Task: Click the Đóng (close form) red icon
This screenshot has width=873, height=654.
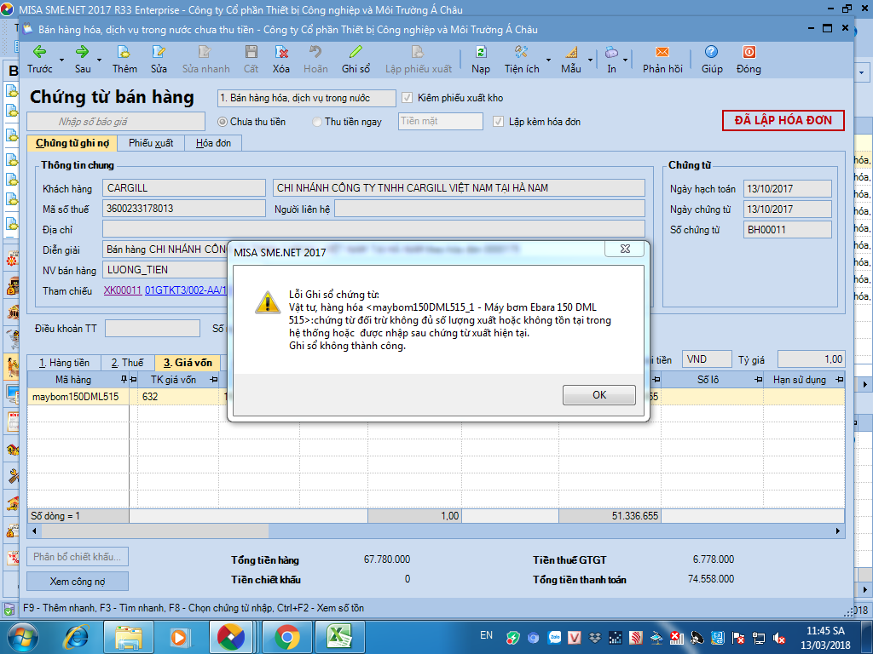Action: point(749,52)
